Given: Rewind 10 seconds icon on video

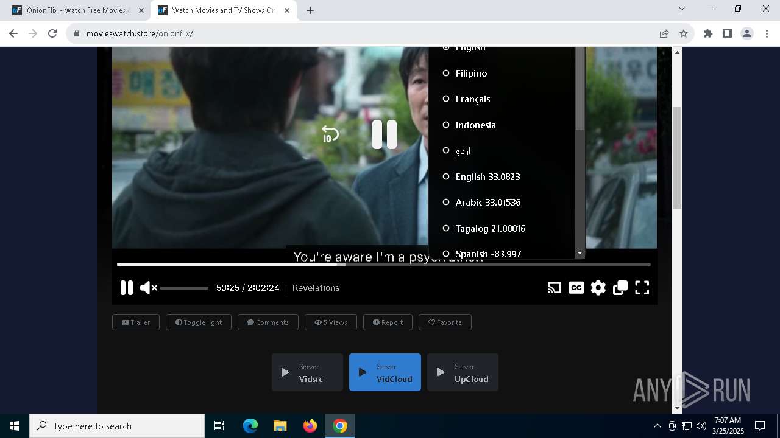Looking at the screenshot, I should tap(330, 134).
